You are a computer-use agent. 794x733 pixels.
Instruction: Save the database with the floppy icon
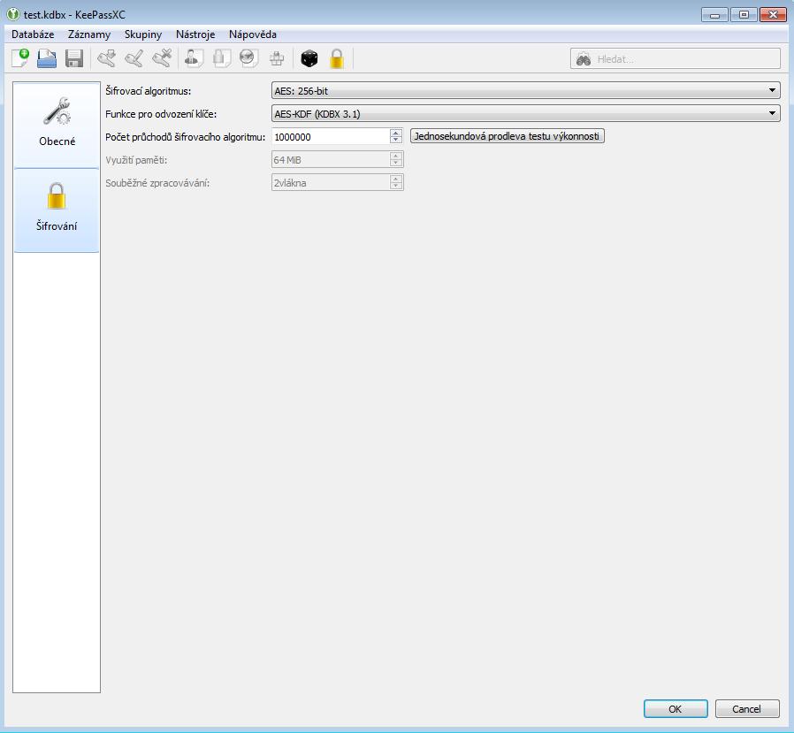[74, 58]
